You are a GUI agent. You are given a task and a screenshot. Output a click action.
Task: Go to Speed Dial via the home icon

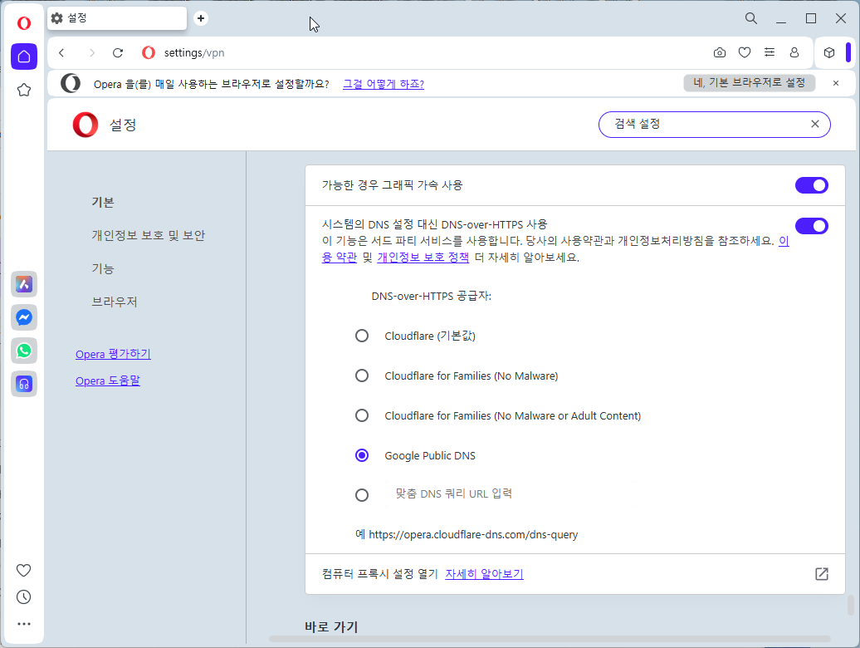[23, 56]
